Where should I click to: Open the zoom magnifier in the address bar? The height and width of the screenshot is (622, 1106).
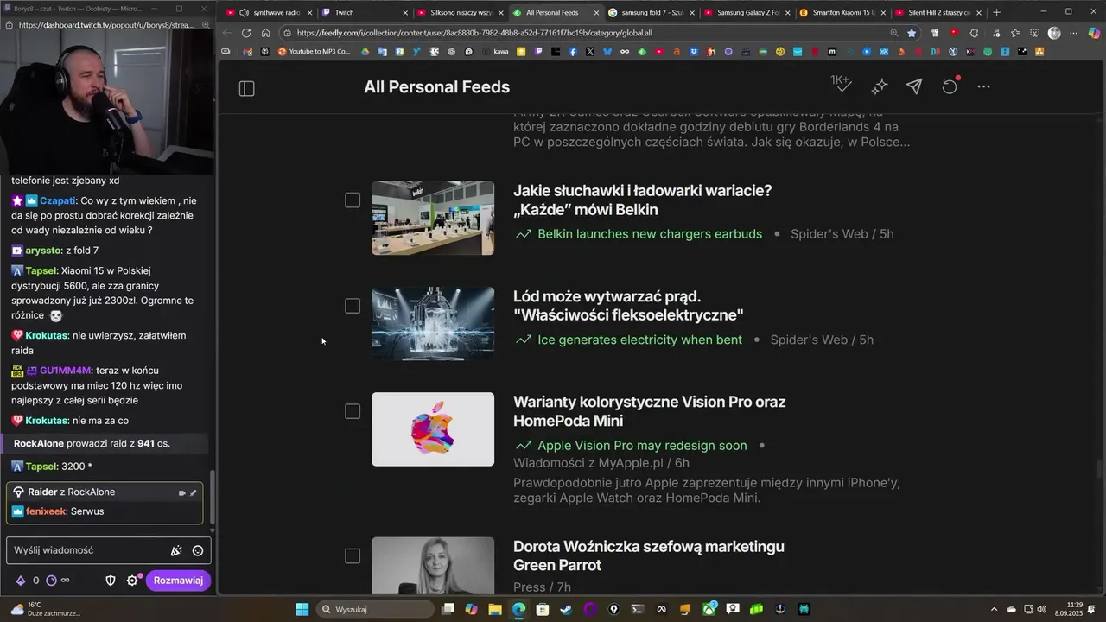point(893,33)
